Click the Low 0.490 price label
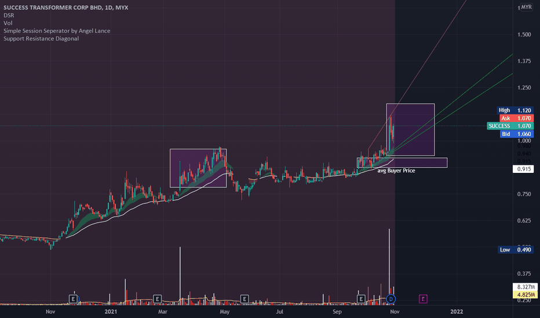The width and height of the screenshot is (540, 318). point(516,250)
